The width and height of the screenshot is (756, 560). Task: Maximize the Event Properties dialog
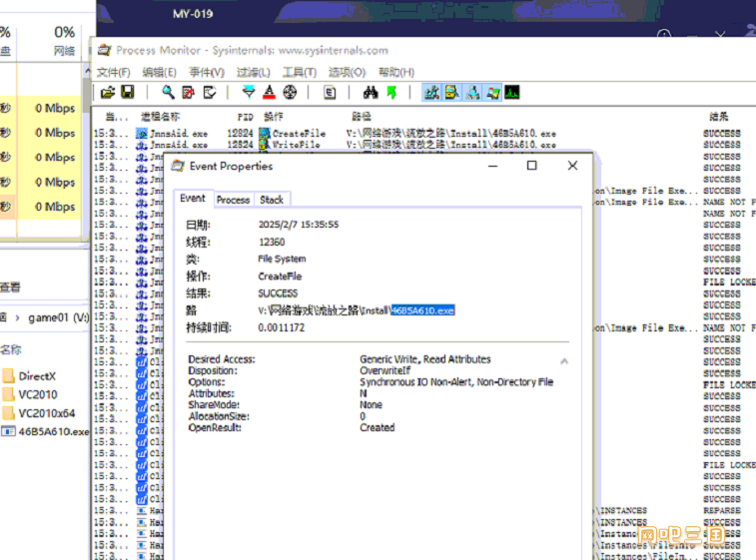coord(532,166)
